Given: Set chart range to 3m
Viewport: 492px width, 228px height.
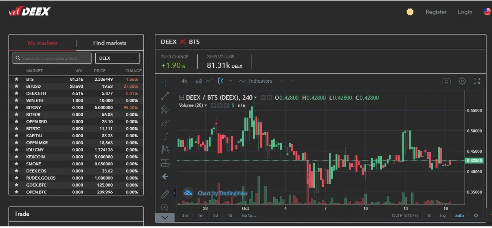Looking at the screenshot, I should (x=185, y=215).
